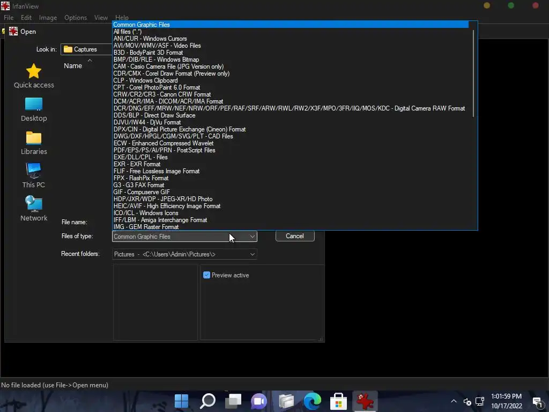Go to Desktop location
This screenshot has width=549, height=412.
click(34, 109)
